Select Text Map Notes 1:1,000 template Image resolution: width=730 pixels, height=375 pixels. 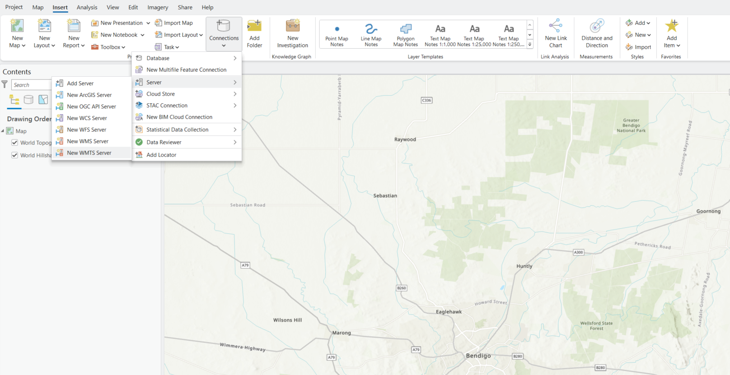point(440,34)
